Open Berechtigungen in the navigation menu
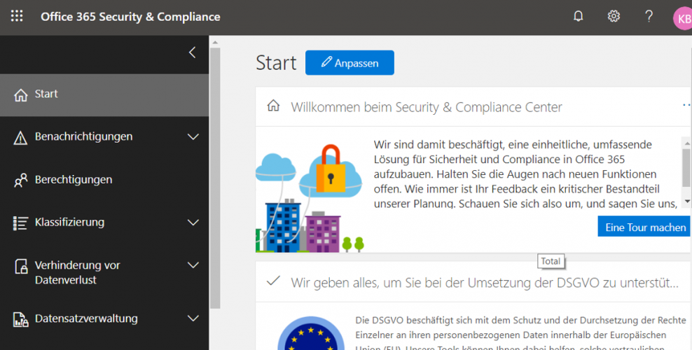692x350 pixels. pos(104,180)
